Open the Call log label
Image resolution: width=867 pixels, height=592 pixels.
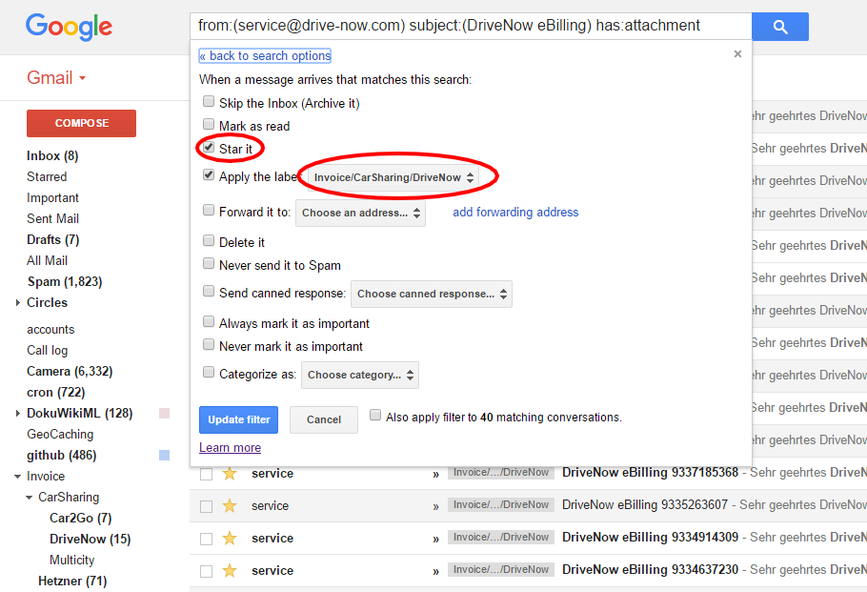pyautogui.click(x=47, y=351)
